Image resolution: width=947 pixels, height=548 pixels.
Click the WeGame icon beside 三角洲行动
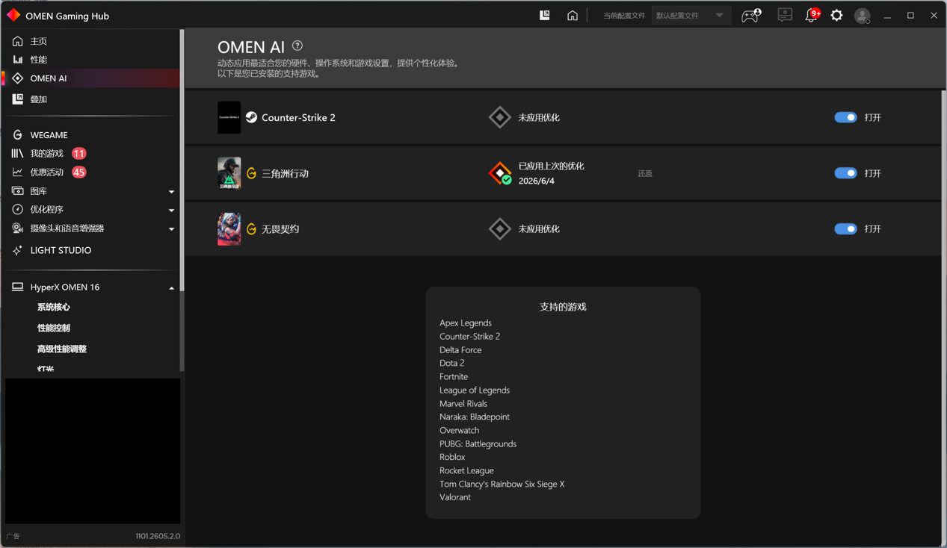[252, 173]
